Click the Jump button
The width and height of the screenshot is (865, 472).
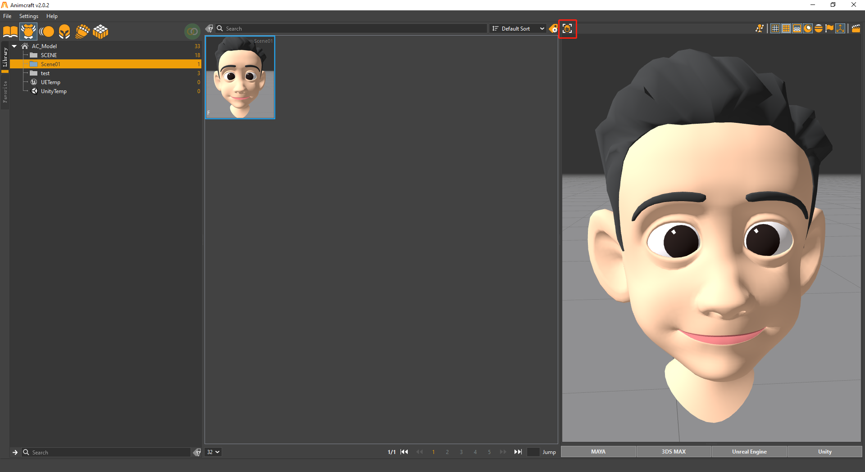tap(549, 452)
